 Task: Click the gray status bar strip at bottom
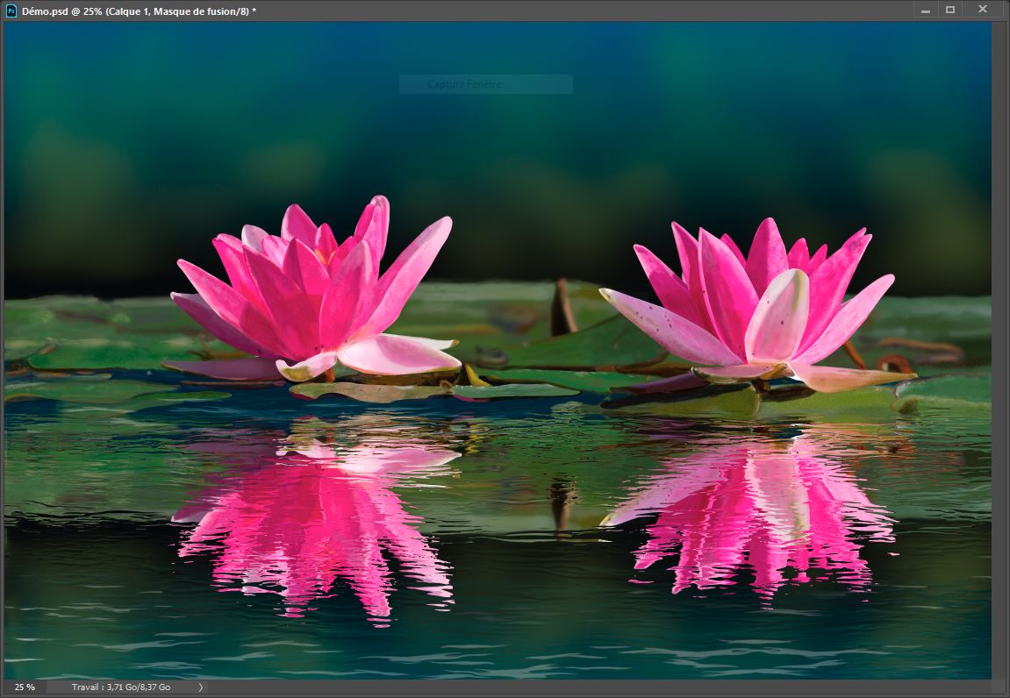tap(526, 687)
